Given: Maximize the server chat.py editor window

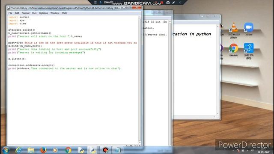Looking at the screenshot, I should click(x=129, y=8).
